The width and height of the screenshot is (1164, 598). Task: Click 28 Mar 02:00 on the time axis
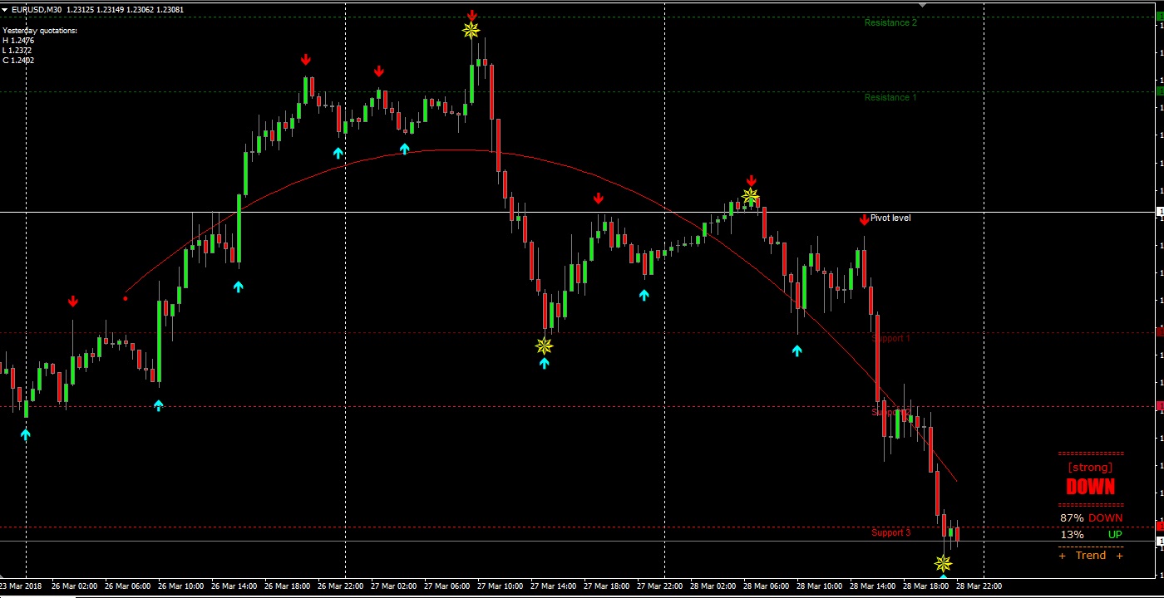714,586
